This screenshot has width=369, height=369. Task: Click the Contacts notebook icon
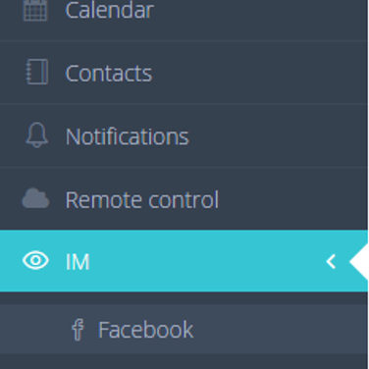(x=36, y=72)
